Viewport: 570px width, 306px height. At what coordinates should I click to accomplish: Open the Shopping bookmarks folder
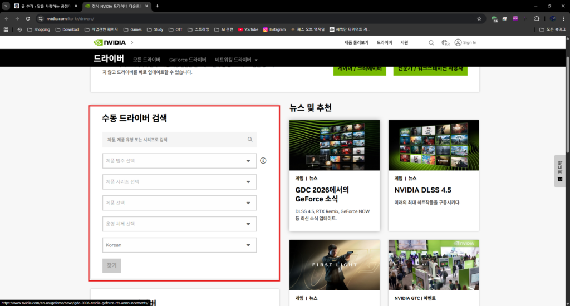coord(38,29)
